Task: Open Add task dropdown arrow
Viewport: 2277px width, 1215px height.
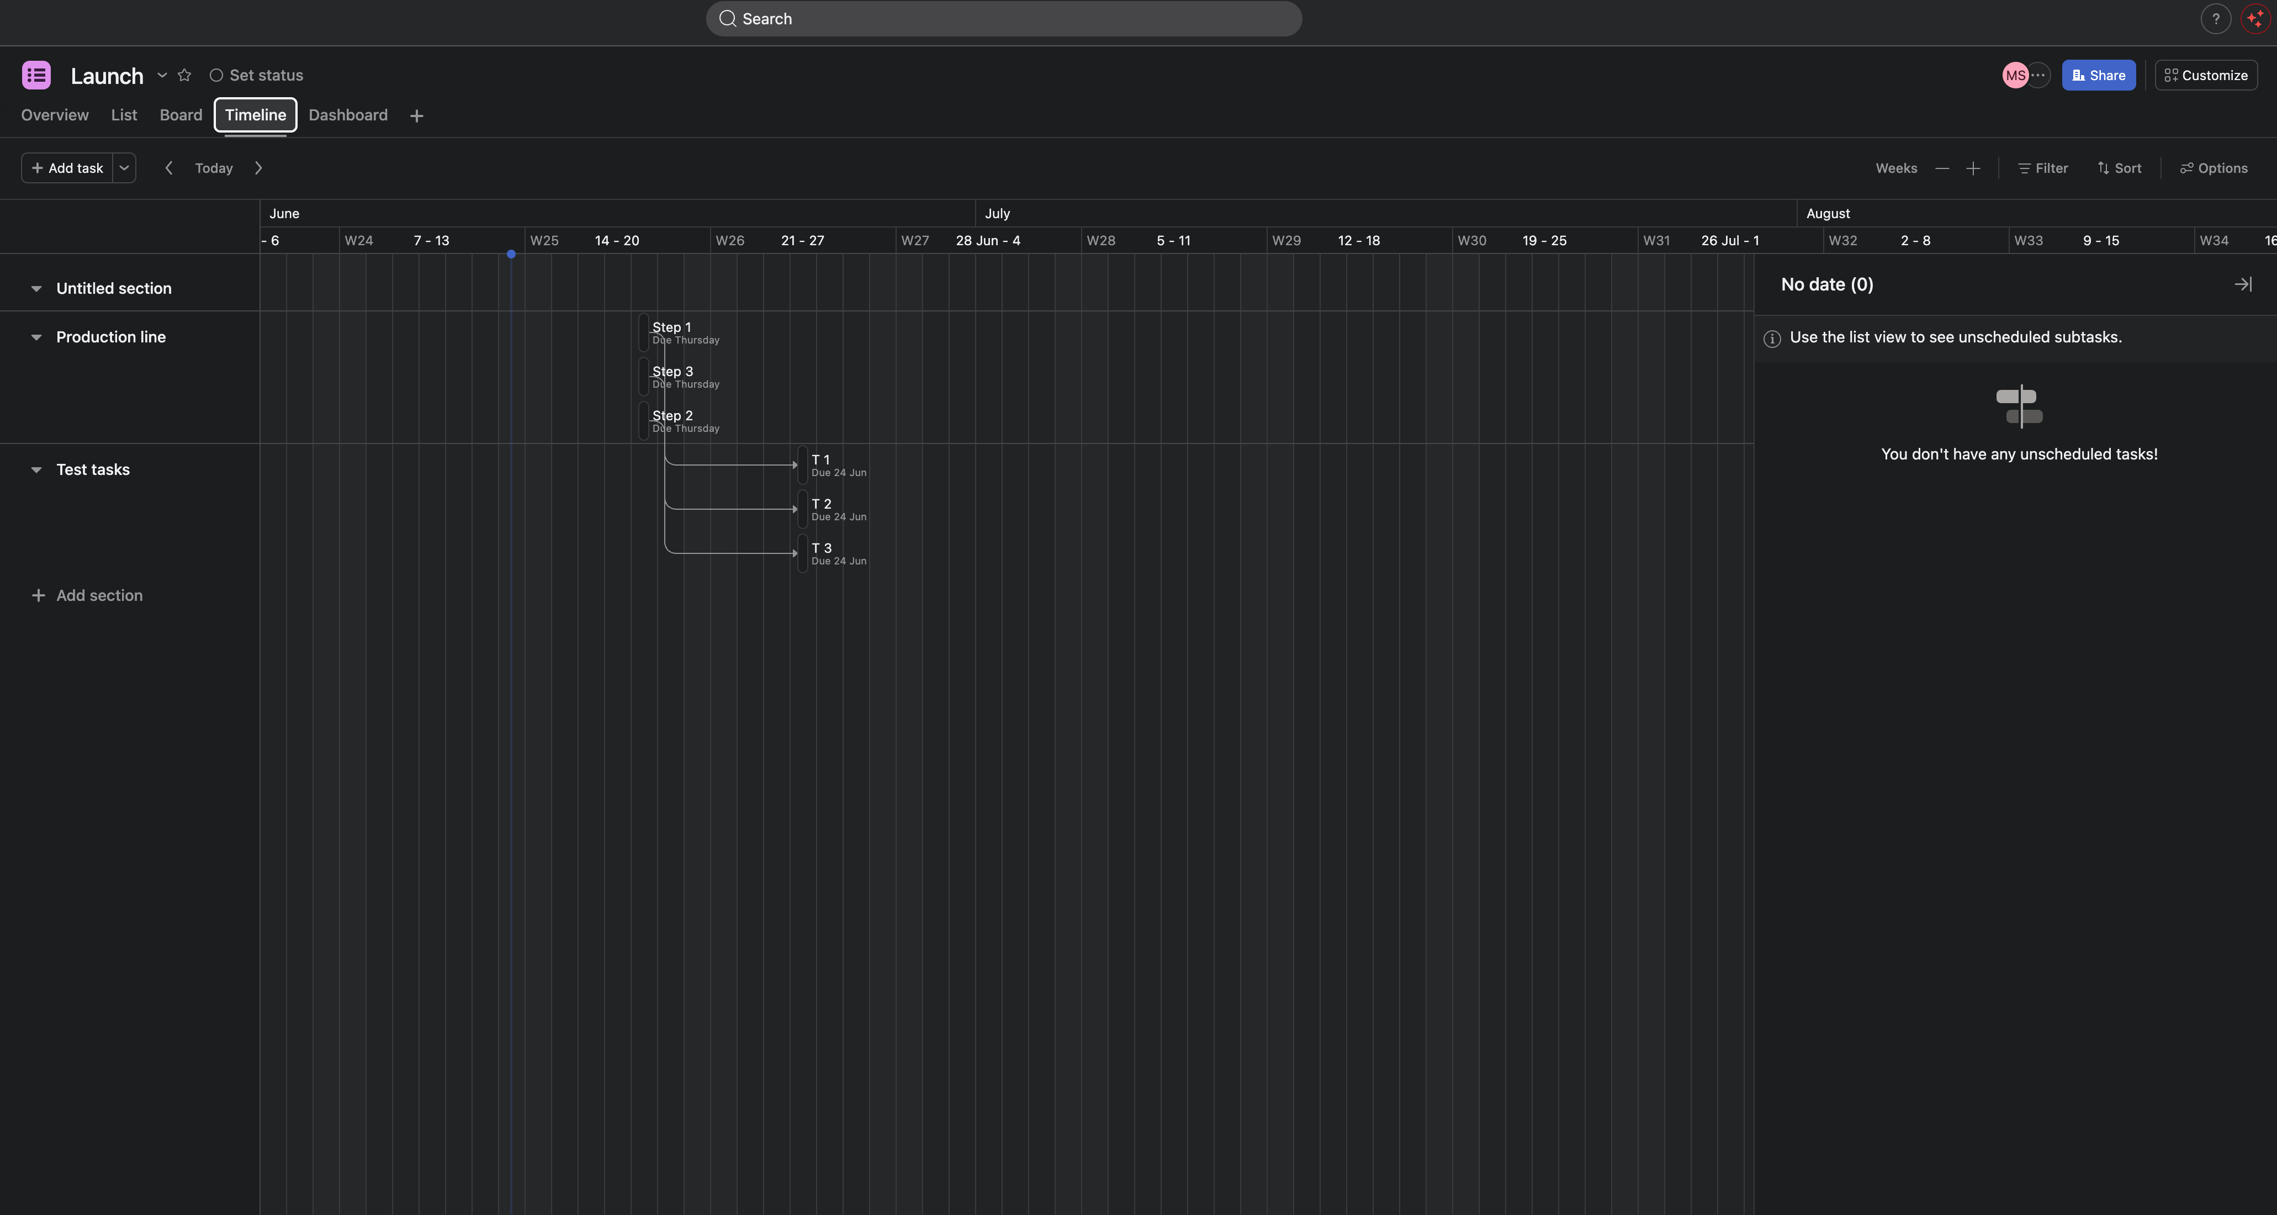Action: point(125,168)
